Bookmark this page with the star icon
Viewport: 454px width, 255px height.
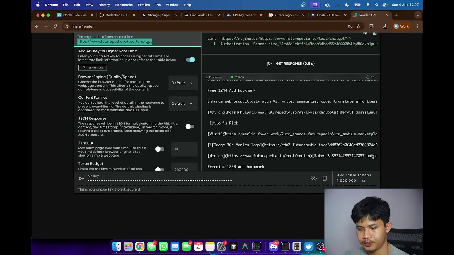pyautogui.click(x=358, y=26)
